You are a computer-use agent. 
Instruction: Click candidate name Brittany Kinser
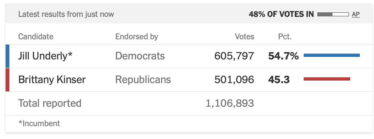click(x=52, y=80)
